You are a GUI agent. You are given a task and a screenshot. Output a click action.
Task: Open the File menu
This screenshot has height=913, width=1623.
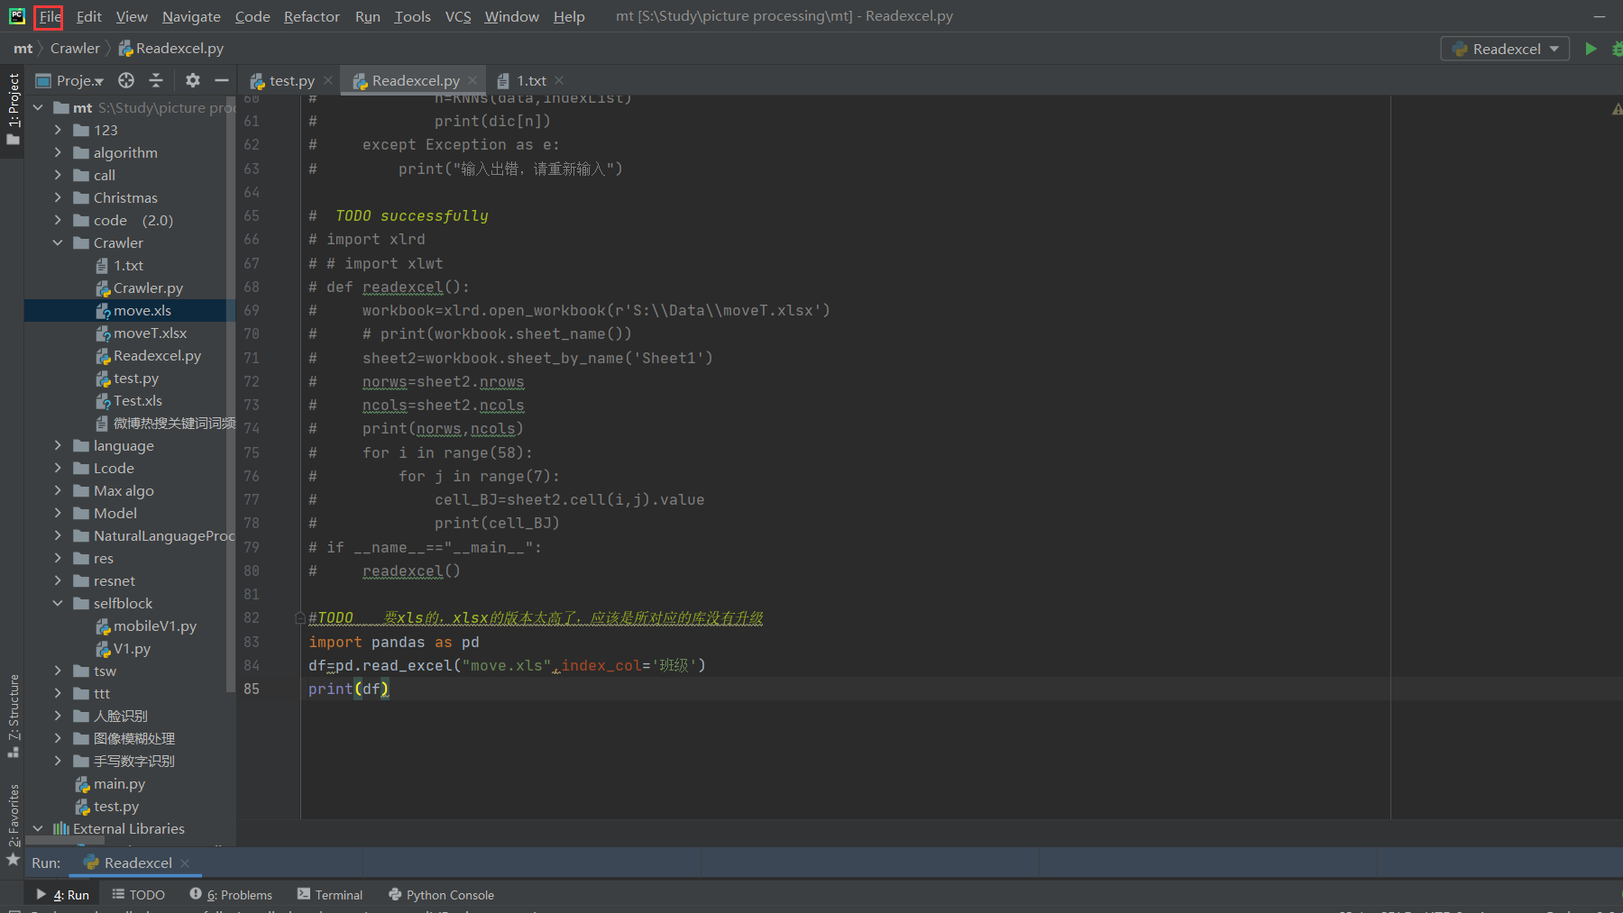pos(50,16)
